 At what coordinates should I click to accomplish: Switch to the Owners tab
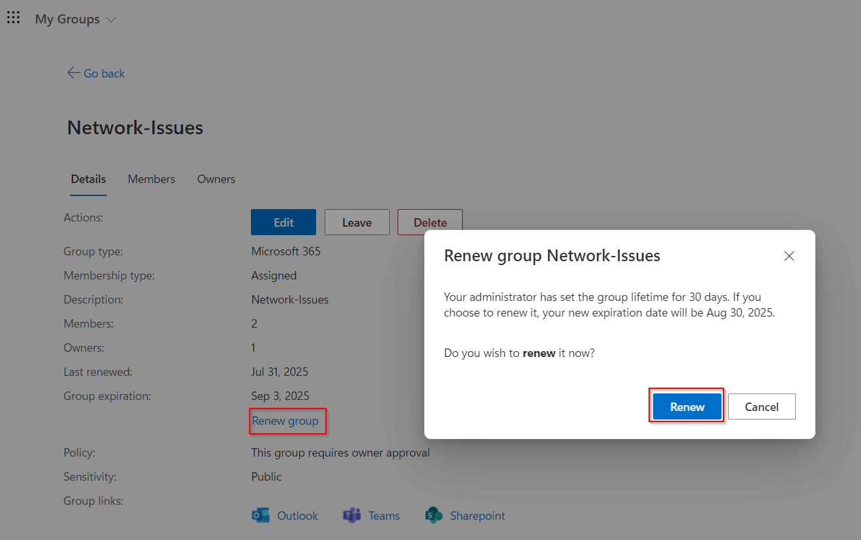coord(216,178)
